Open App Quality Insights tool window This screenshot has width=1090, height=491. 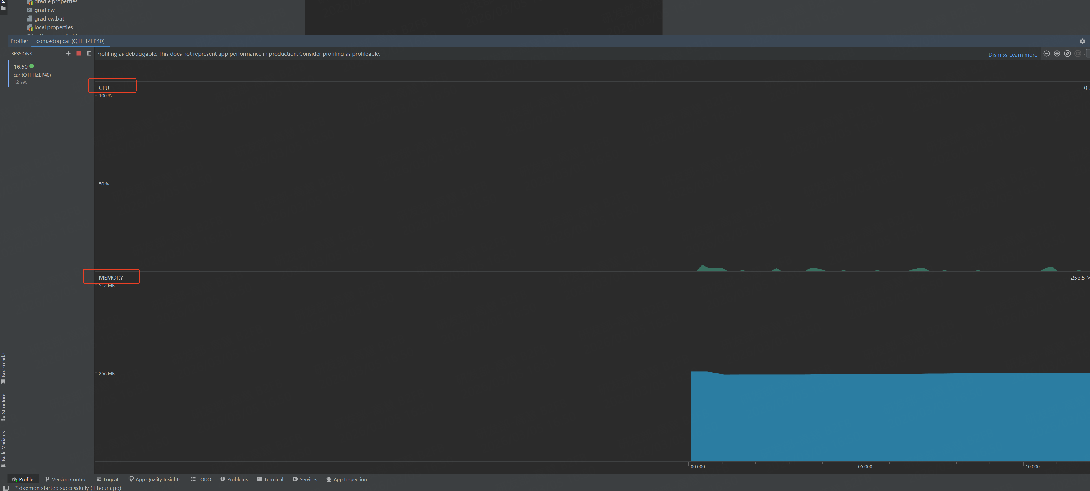pos(154,479)
